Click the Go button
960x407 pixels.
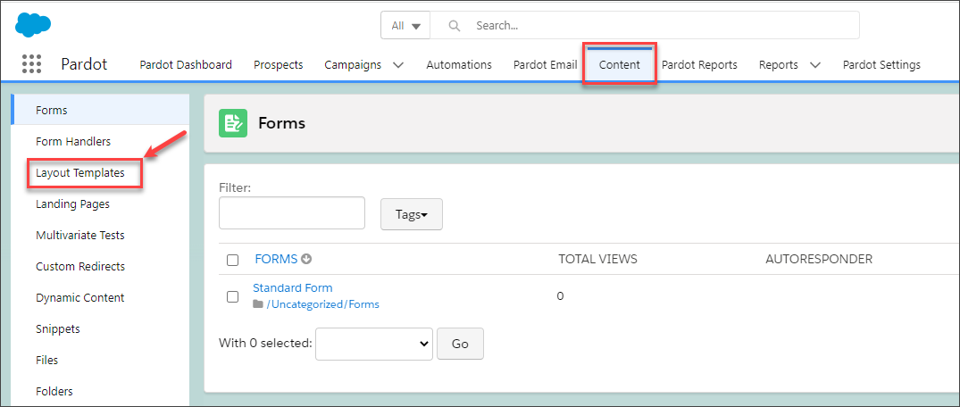[460, 344]
